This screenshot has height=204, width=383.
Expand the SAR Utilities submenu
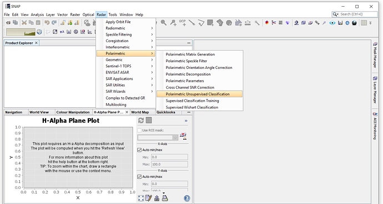tap(126, 85)
